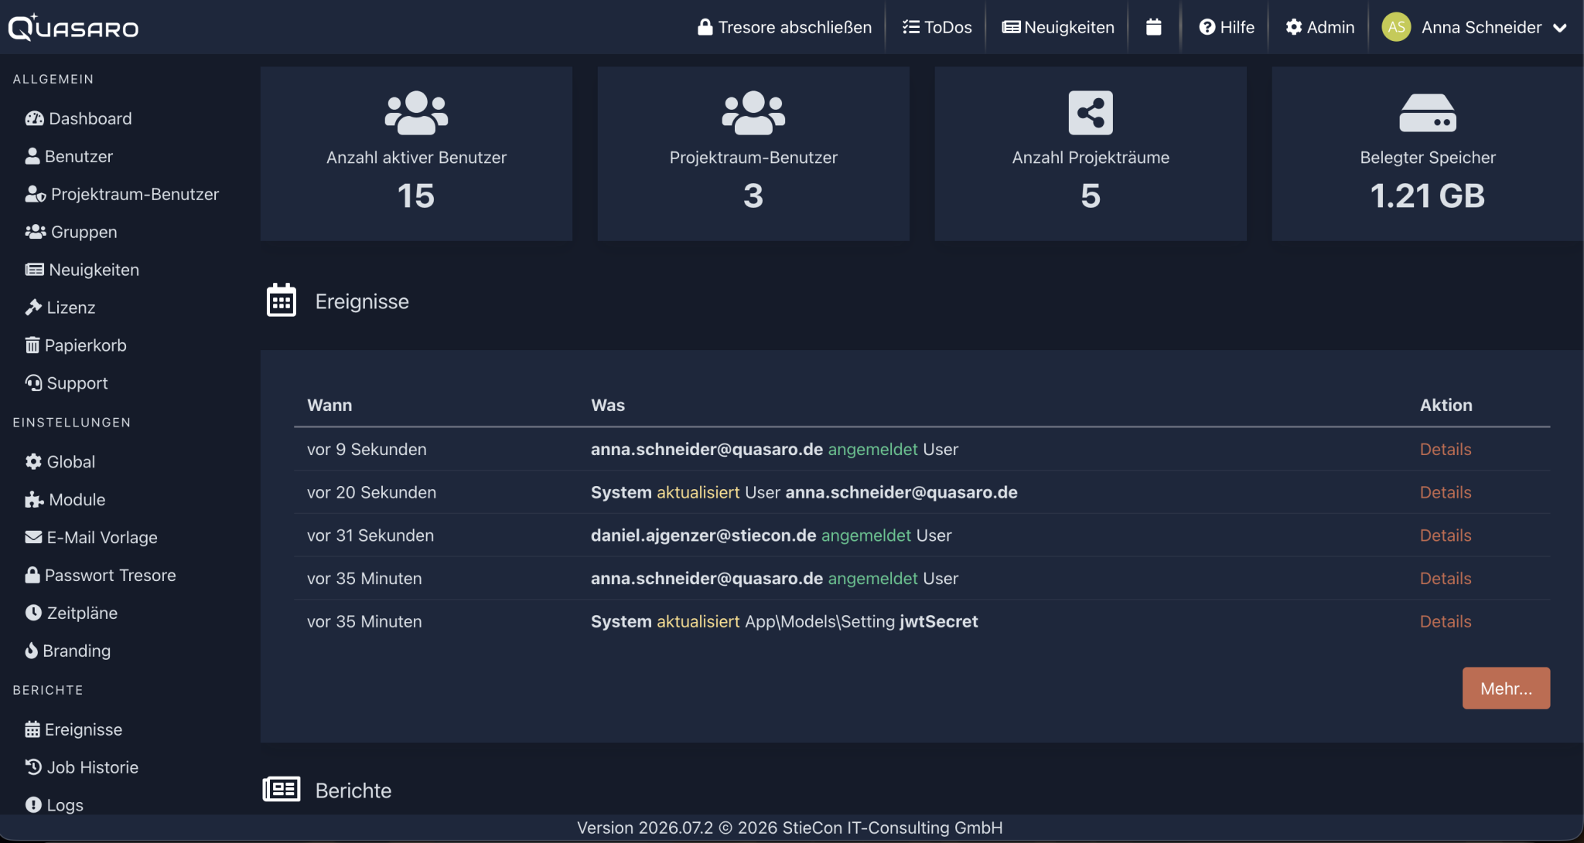Open Details for jwtSecret setting event

coord(1446,622)
